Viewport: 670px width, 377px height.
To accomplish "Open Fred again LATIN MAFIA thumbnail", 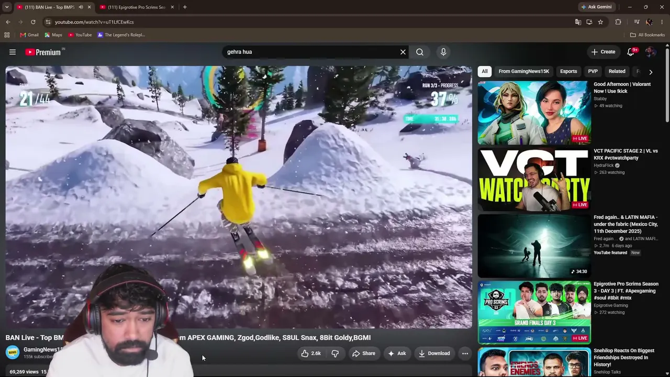I will [534, 246].
